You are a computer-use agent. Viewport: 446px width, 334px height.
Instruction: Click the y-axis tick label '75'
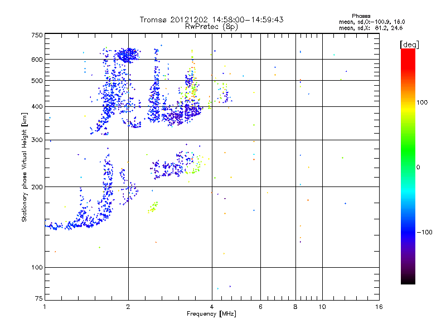click(x=39, y=298)
